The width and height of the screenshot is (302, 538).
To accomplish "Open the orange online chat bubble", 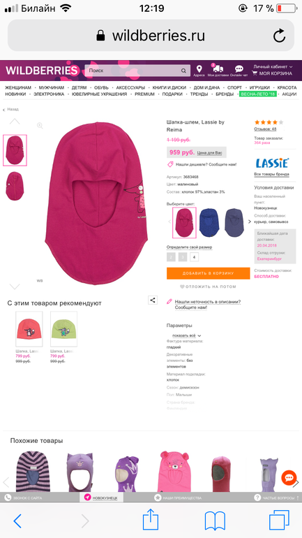I will click(289, 478).
